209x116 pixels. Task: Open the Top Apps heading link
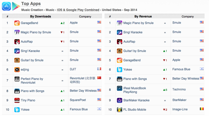pos(31,4)
